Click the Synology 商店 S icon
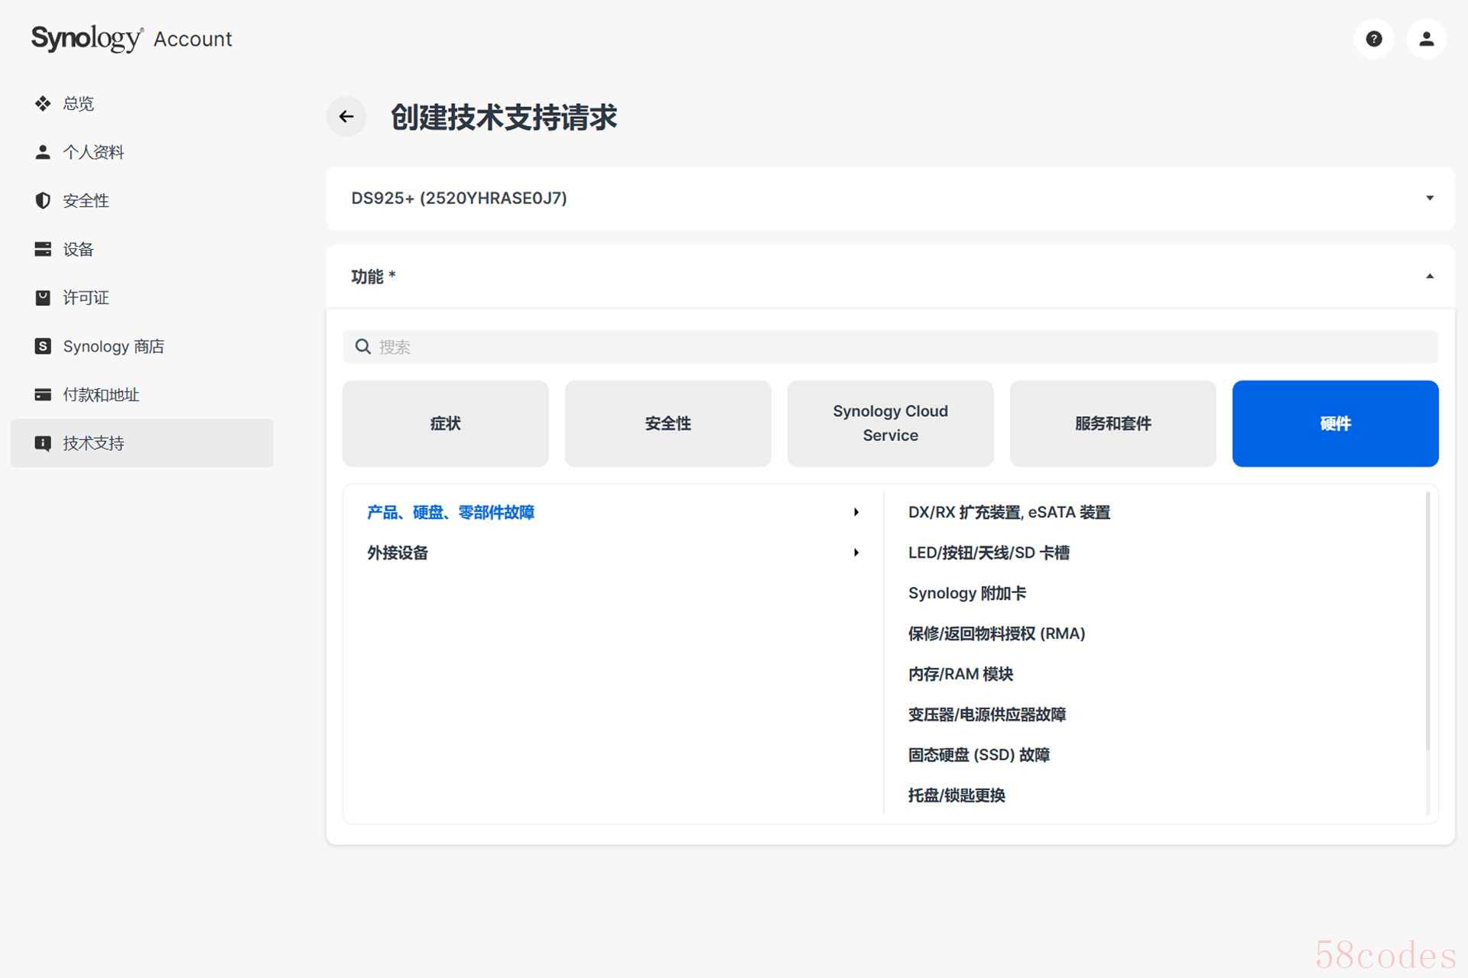This screenshot has width=1468, height=978. tap(43, 346)
